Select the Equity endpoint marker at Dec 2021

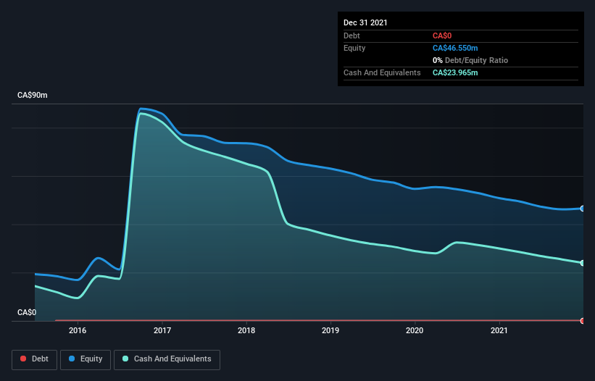[x=583, y=209]
